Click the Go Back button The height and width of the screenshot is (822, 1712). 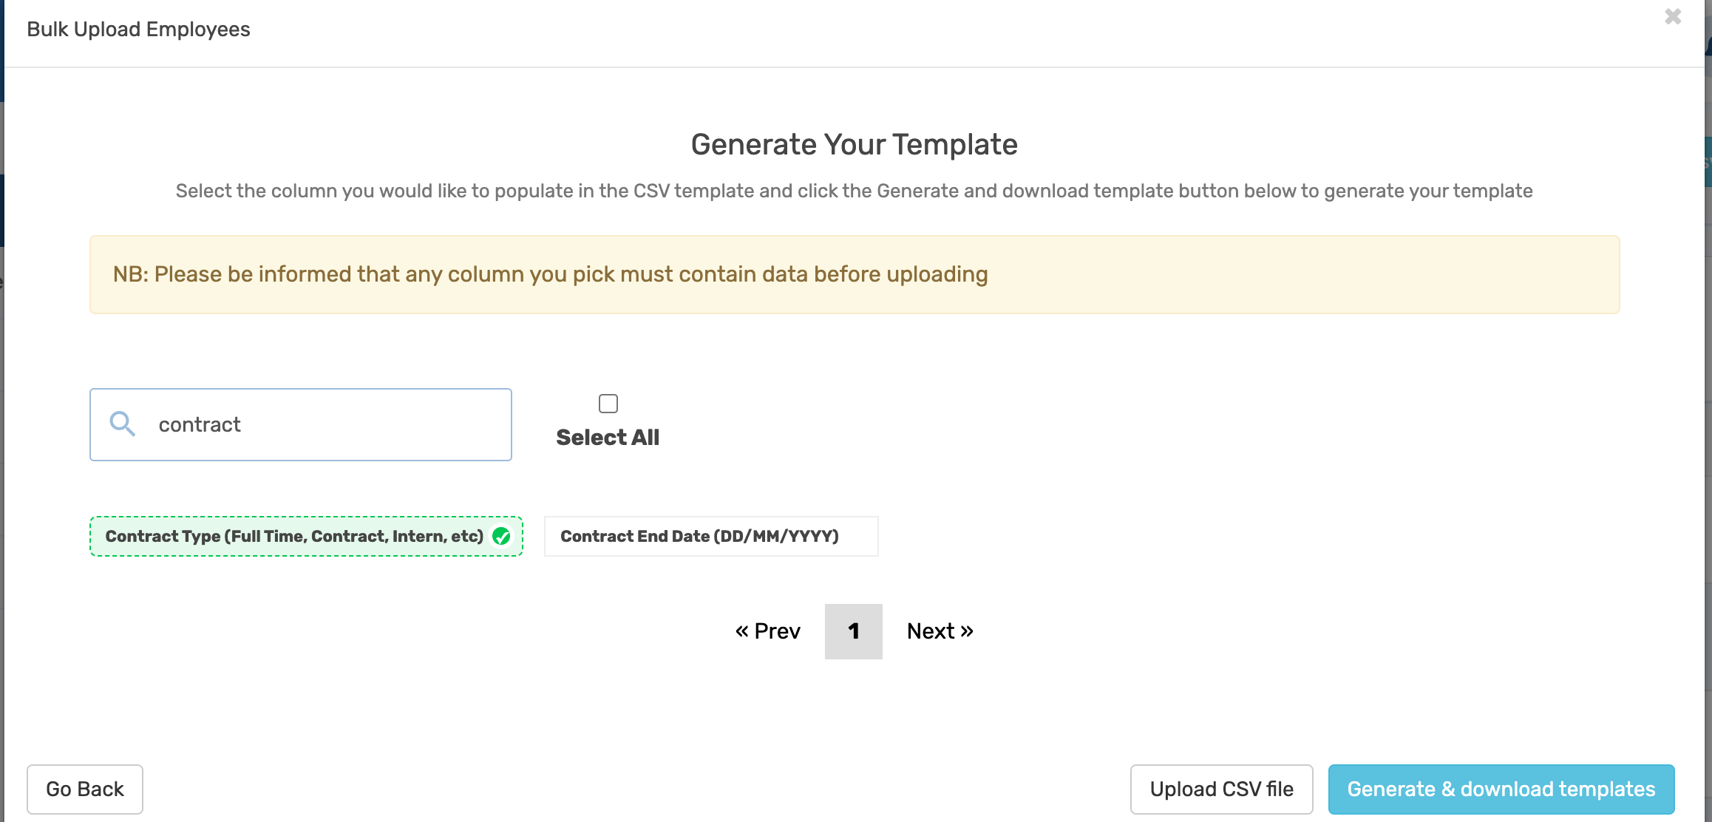point(85,789)
